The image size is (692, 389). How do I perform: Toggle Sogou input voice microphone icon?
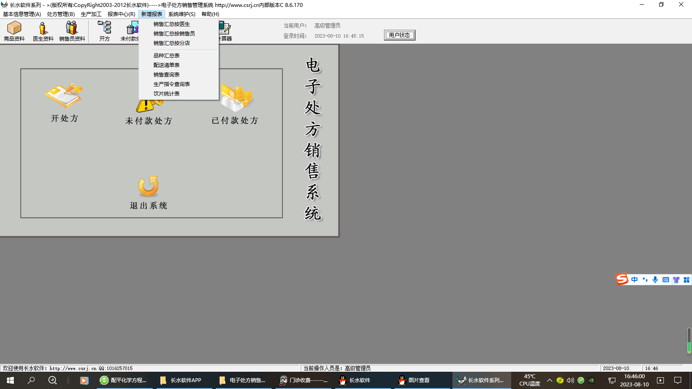click(x=655, y=280)
